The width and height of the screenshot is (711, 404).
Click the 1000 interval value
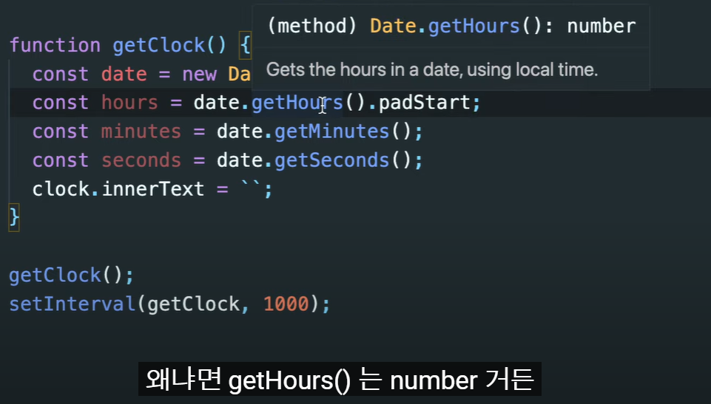(286, 304)
